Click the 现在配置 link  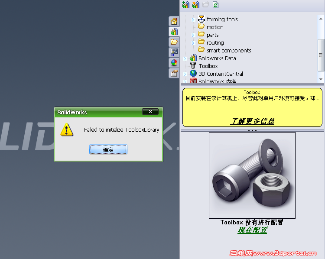tap(252, 230)
